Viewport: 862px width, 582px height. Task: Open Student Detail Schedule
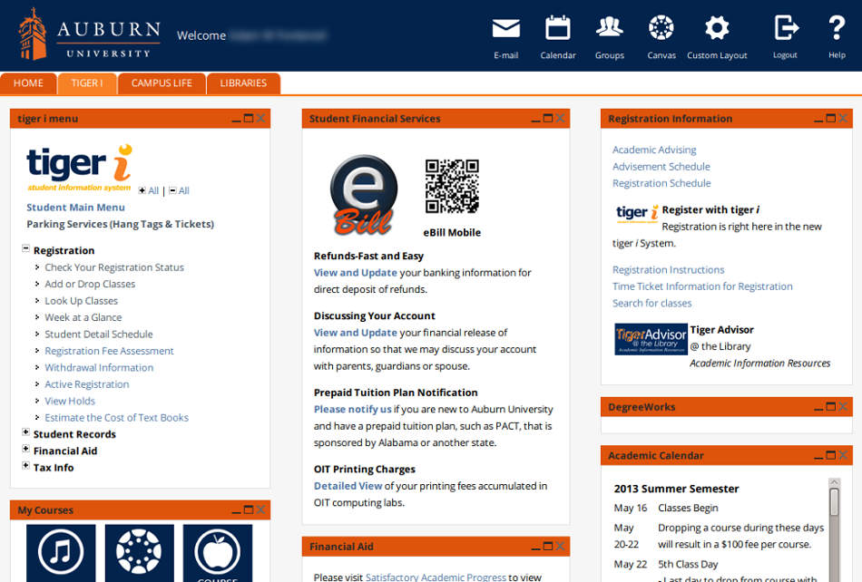click(x=99, y=335)
